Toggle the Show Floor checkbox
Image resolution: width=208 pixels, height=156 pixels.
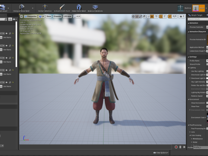pos(207,107)
